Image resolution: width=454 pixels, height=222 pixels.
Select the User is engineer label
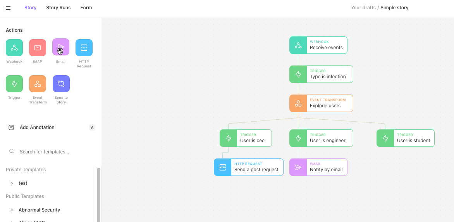[327, 141]
